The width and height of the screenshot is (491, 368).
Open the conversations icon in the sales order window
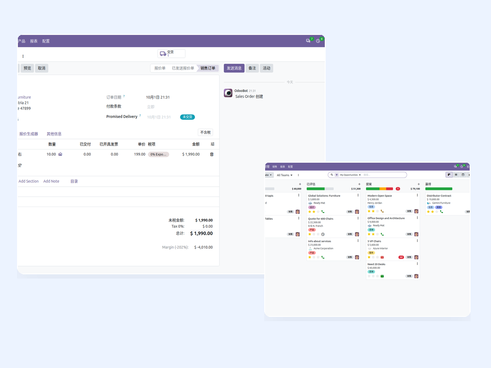click(x=308, y=41)
